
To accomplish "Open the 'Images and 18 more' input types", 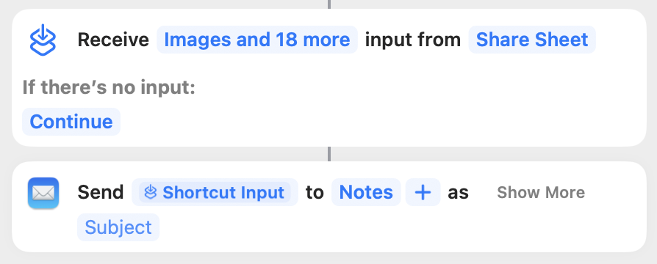I will [257, 40].
